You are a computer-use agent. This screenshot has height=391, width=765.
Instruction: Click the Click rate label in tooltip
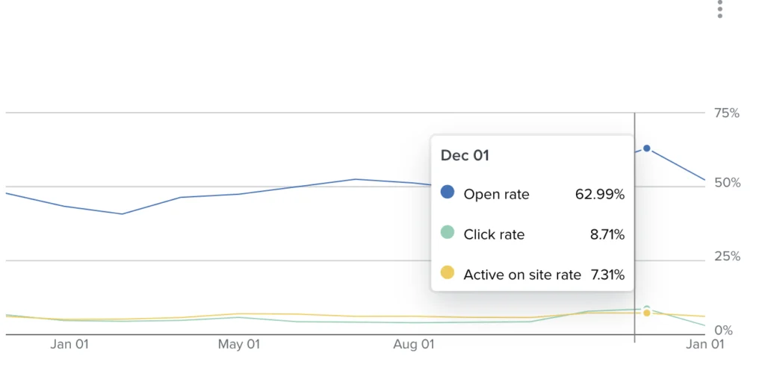[494, 234]
